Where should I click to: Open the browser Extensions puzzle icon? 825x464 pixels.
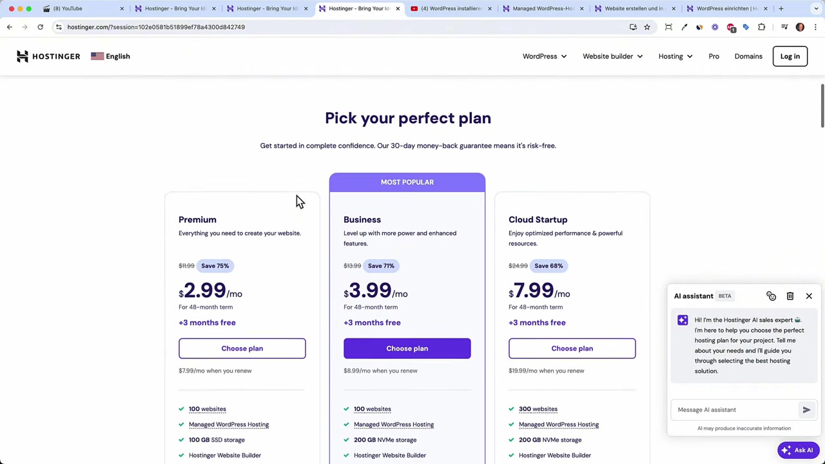click(762, 27)
